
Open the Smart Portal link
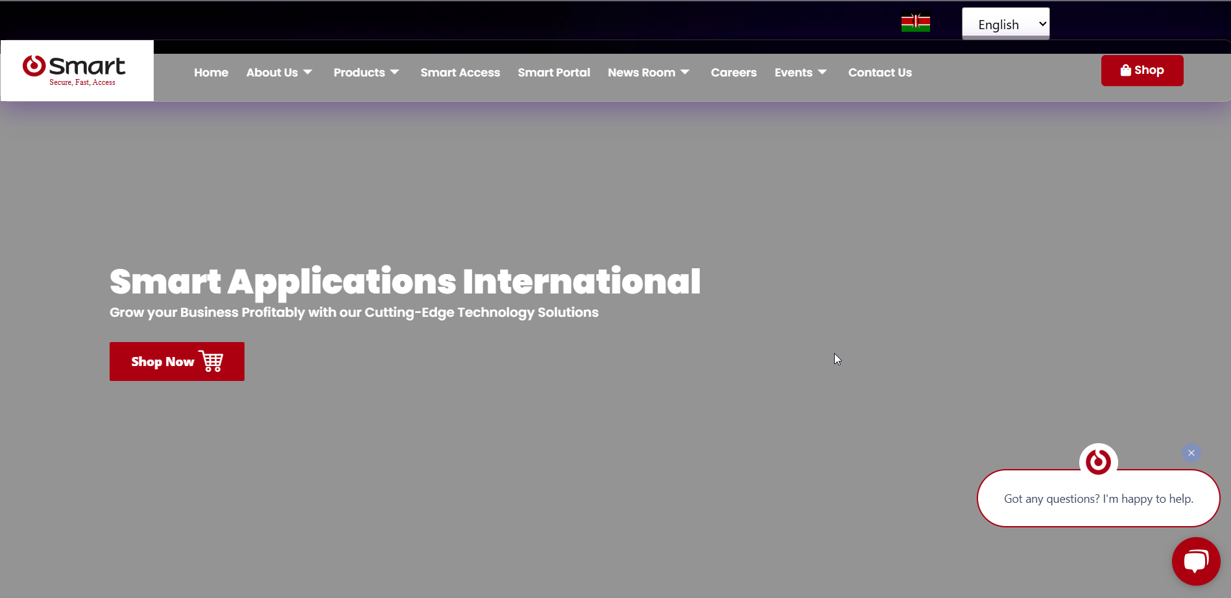tap(554, 73)
